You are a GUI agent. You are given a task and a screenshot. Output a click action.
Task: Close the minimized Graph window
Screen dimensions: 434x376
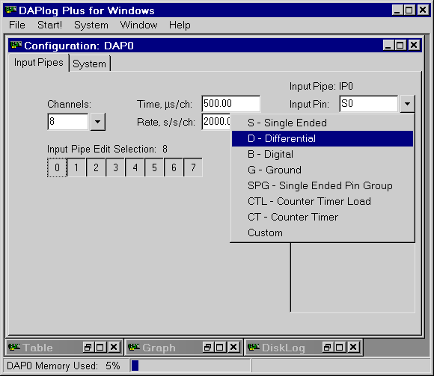point(233,348)
